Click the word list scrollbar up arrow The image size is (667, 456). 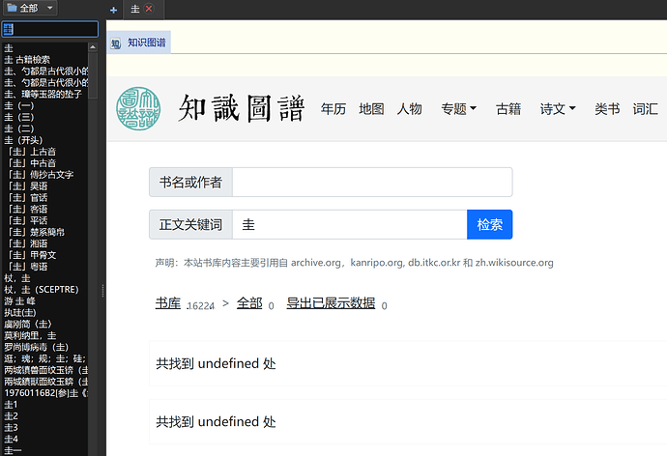click(93, 44)
